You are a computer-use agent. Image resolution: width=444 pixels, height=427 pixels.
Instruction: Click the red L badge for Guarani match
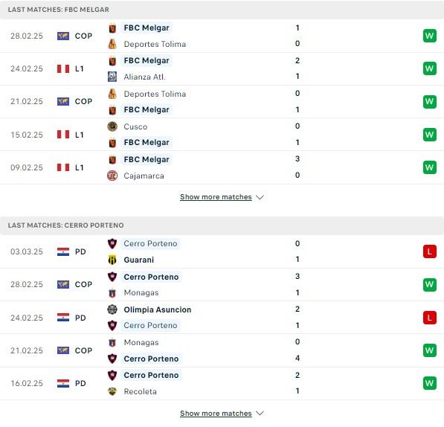tap(430, 251)
